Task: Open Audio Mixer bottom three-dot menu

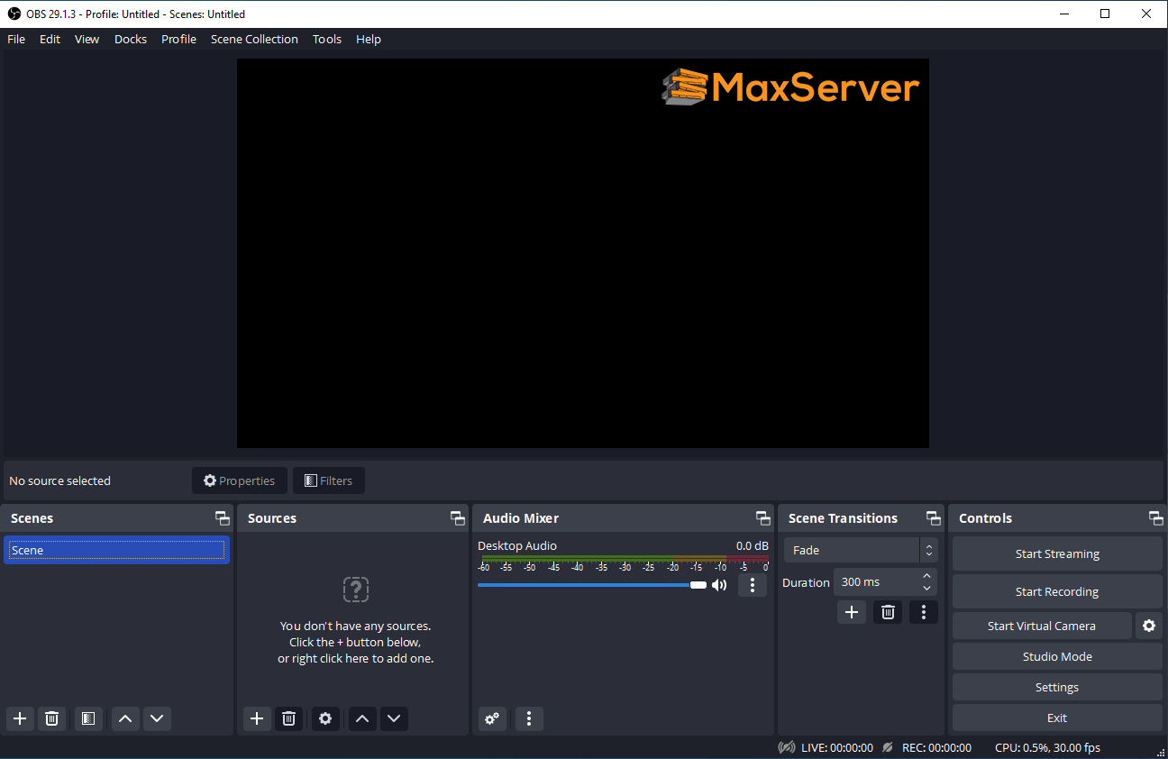Action: tap(529, 718)
